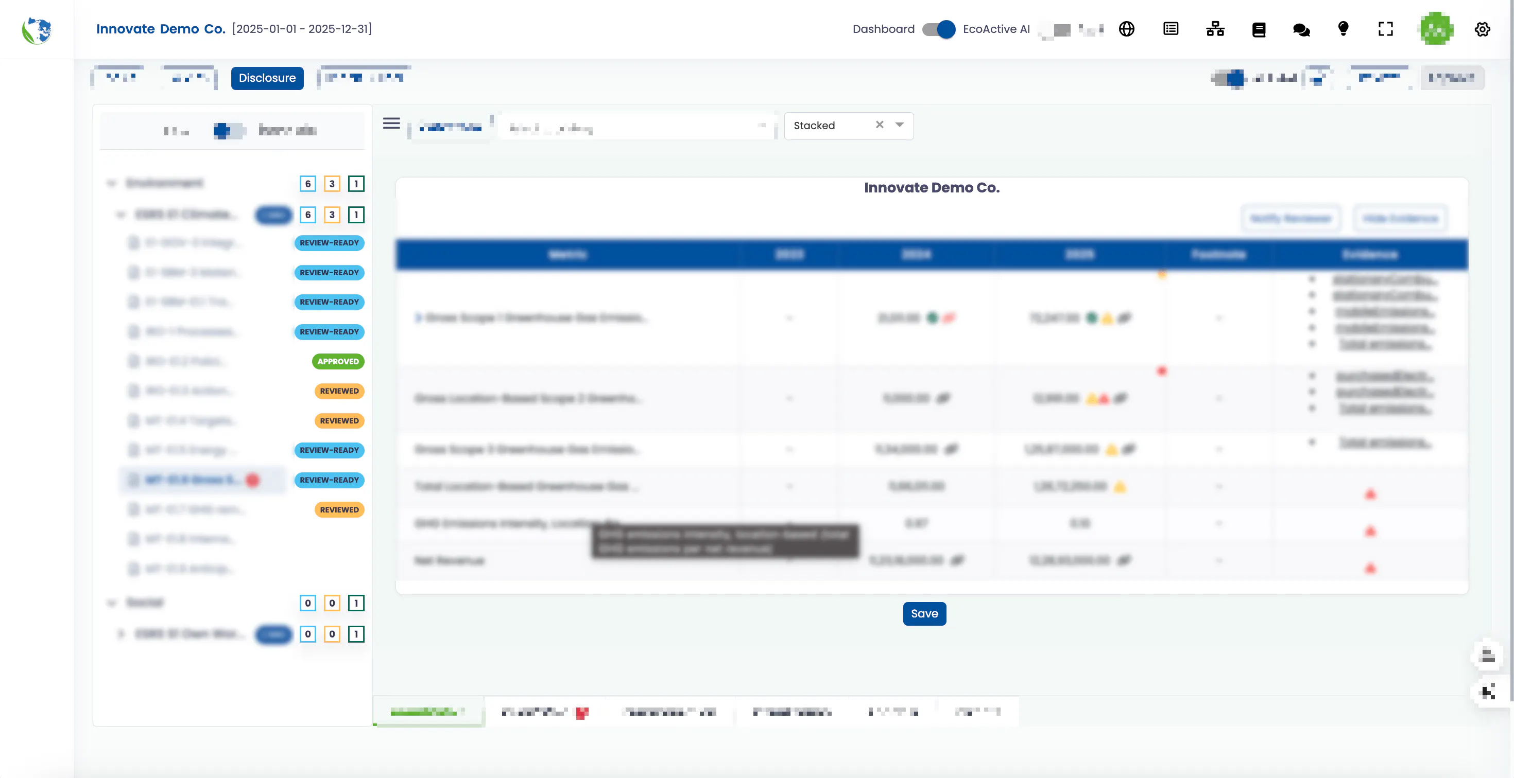Select the Disclosure tab
The width and height of the screenshot is (1514, 778).
click(x=267, y=78)
